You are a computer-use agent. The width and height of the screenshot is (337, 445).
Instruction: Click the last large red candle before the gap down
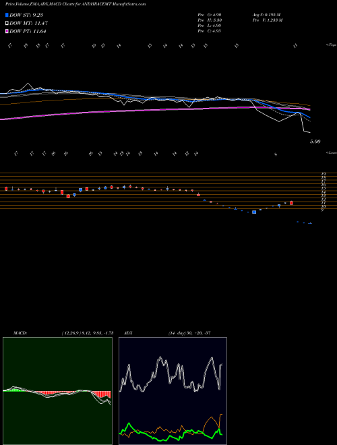291,203
